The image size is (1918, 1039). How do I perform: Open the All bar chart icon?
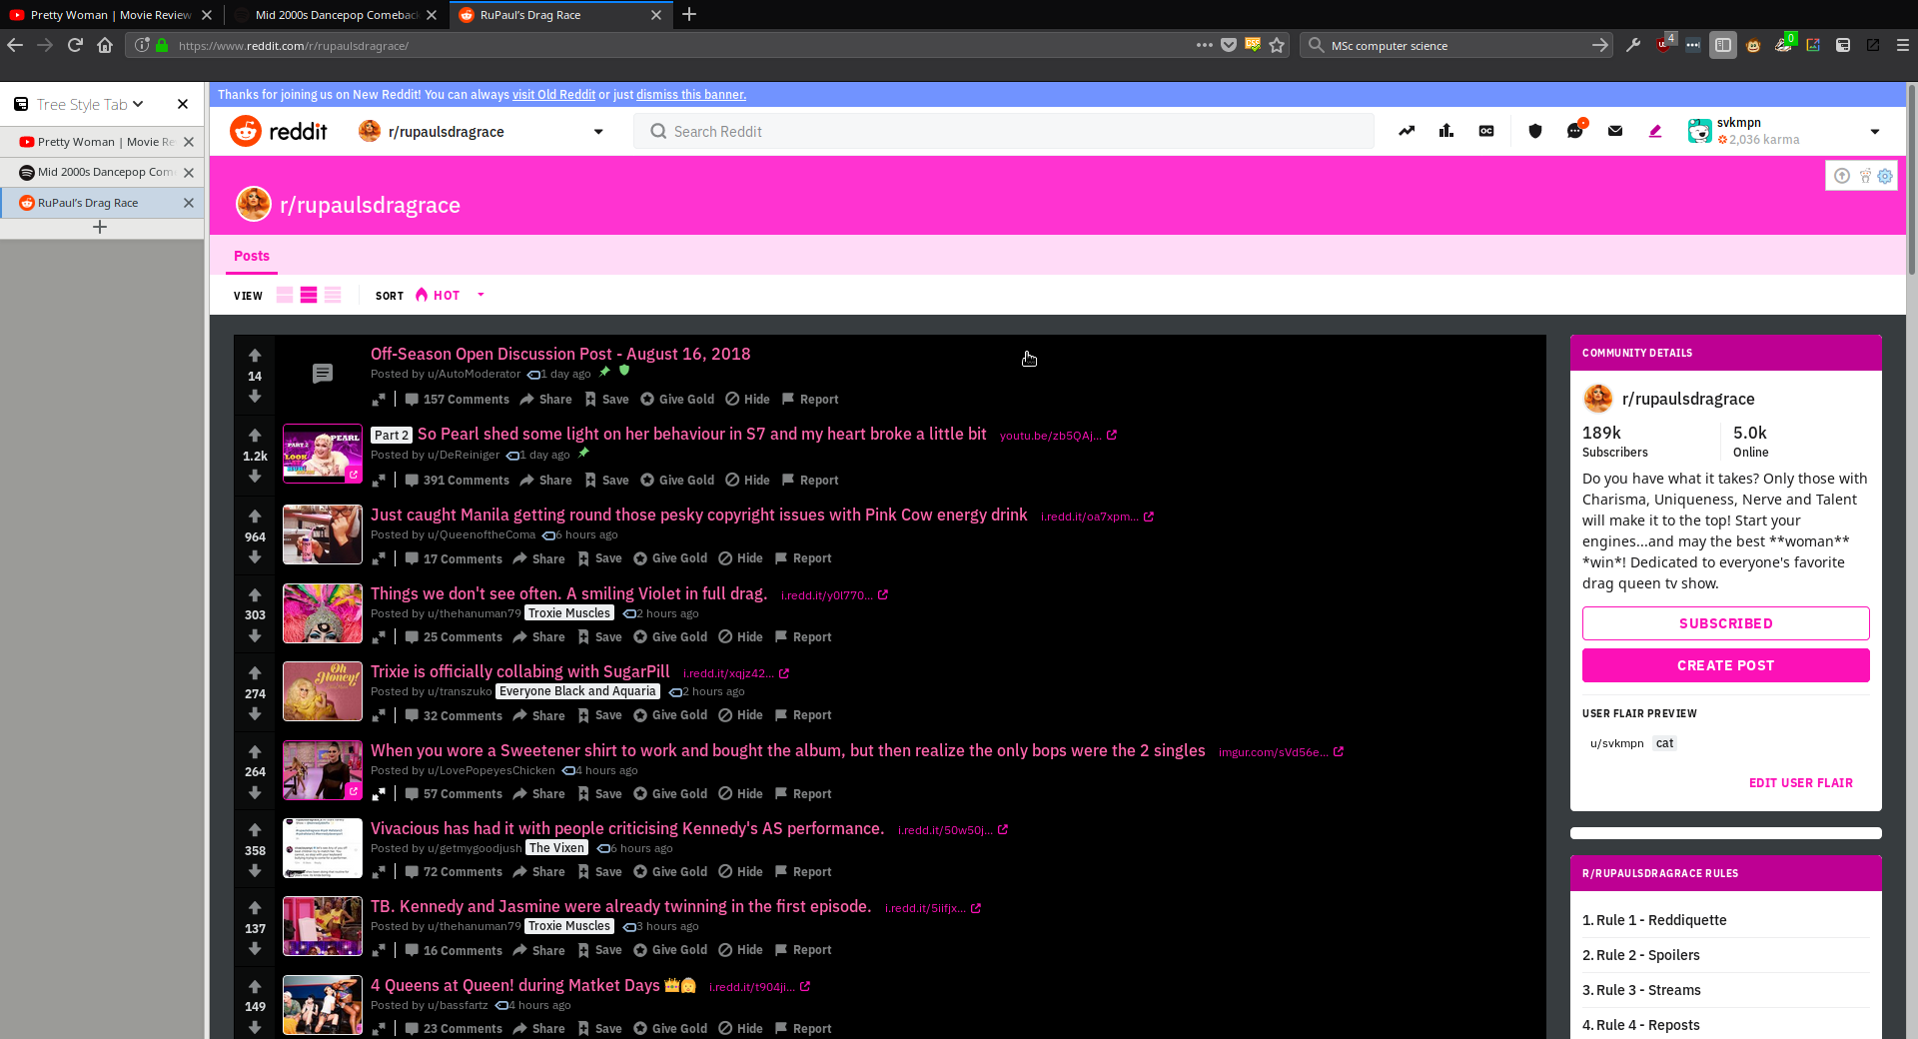(x=1446, y=131)
